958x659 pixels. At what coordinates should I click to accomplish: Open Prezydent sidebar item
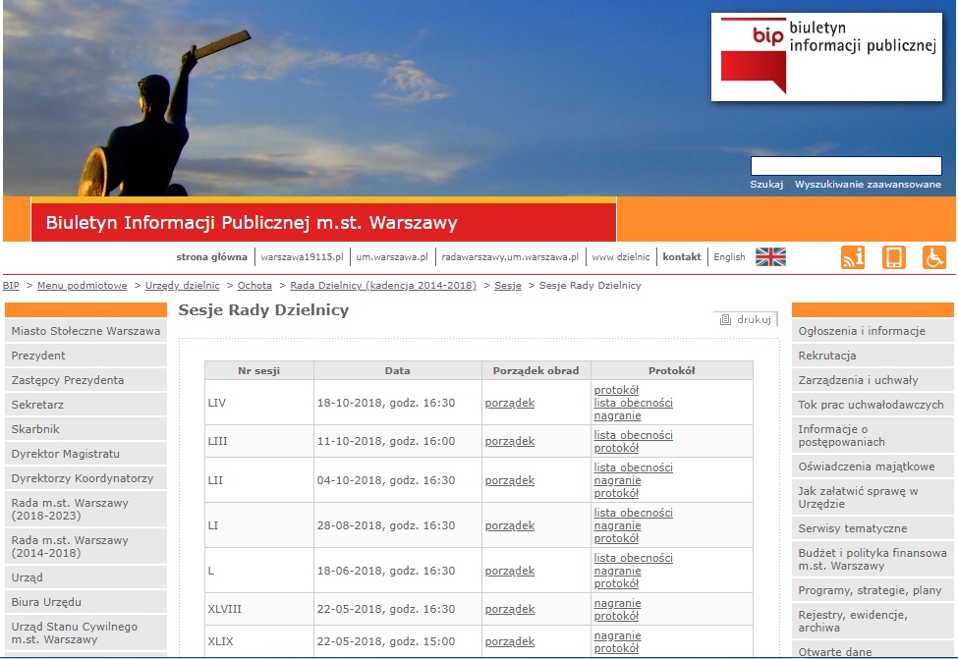(x=85, y=356)
